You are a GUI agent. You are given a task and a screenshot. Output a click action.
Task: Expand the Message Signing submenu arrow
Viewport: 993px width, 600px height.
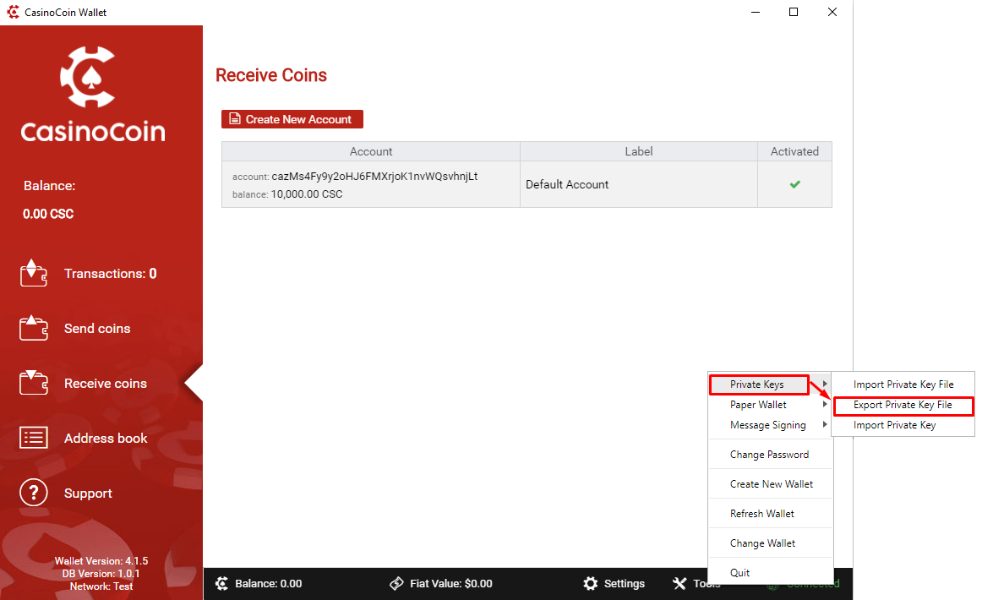pos(825,424)
